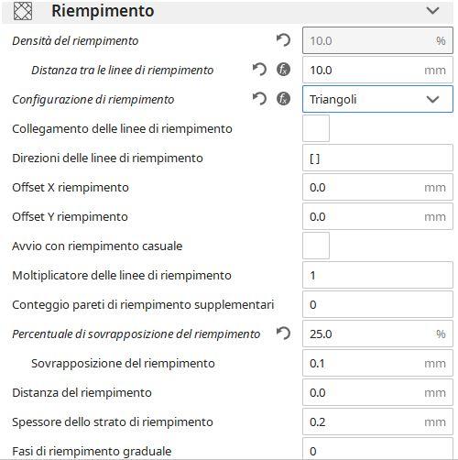Screen dimensions: 458x460
Task: Open formula icon for Distanza tra le linee
Action: click(x=283, y=70)
